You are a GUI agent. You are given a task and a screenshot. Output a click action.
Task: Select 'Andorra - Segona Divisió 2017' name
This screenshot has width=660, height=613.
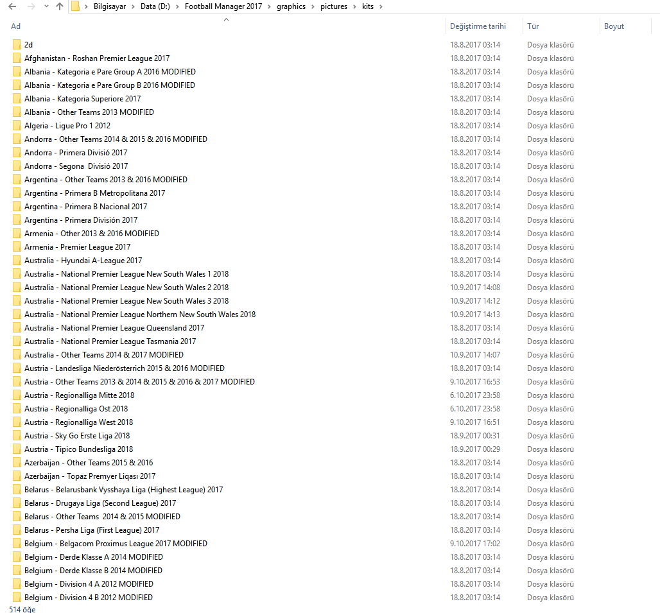coord(76,166)
